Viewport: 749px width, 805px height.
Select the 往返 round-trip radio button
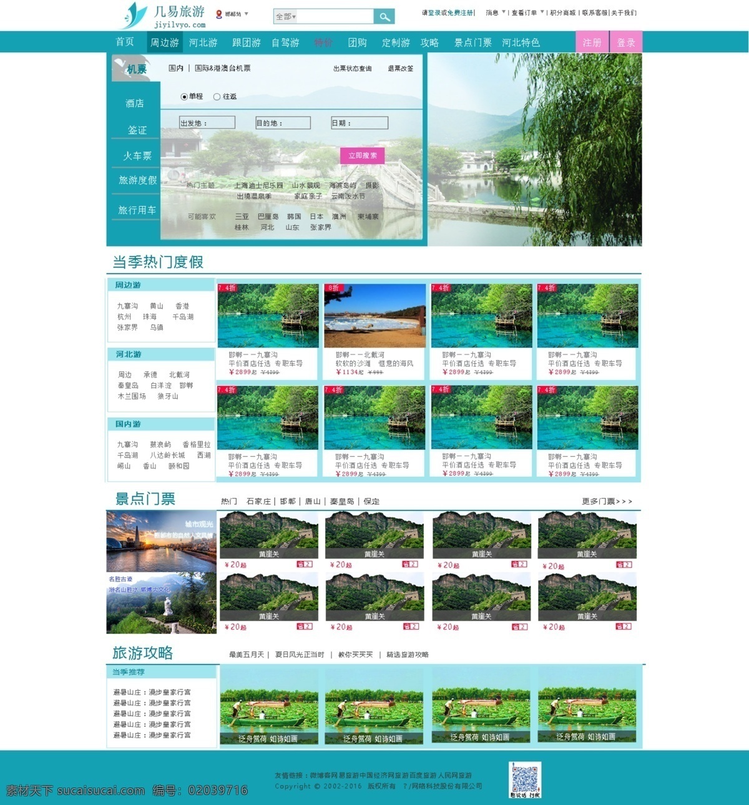pos(217,97)
